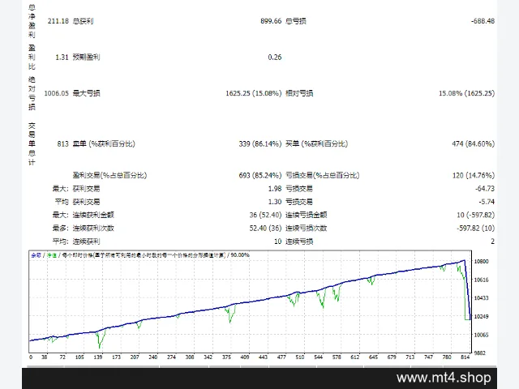519x389 pixels.
Task: Select the loss trades value 120 (14.76%)
Action: 474,175
